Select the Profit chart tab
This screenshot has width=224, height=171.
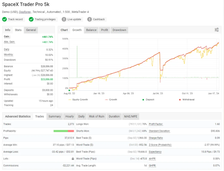click(x=105, y=30)
